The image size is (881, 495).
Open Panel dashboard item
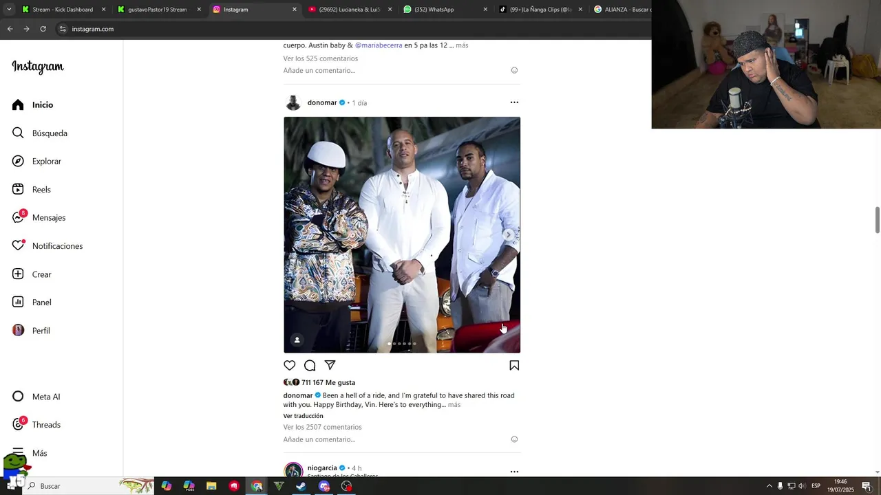32,302
